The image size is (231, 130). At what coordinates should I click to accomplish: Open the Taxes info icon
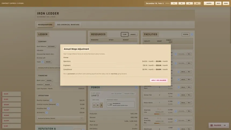pos(42,62)
